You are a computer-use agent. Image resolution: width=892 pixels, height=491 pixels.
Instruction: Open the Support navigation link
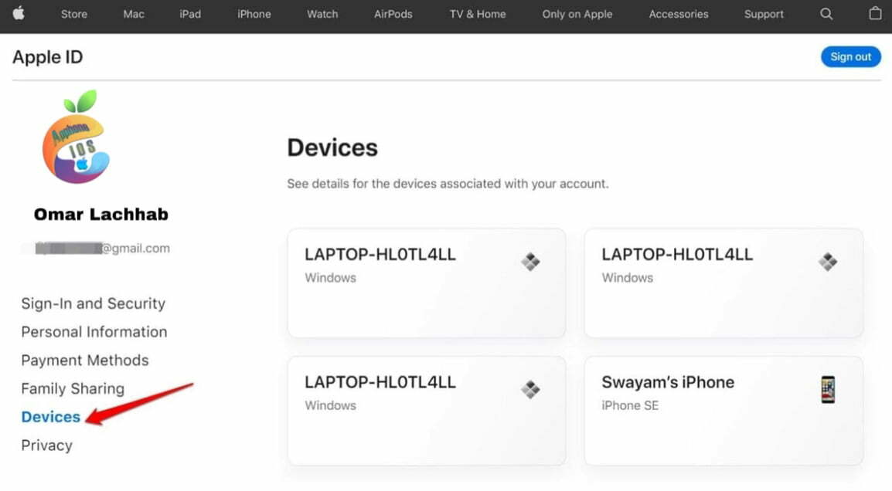(764, 14)
